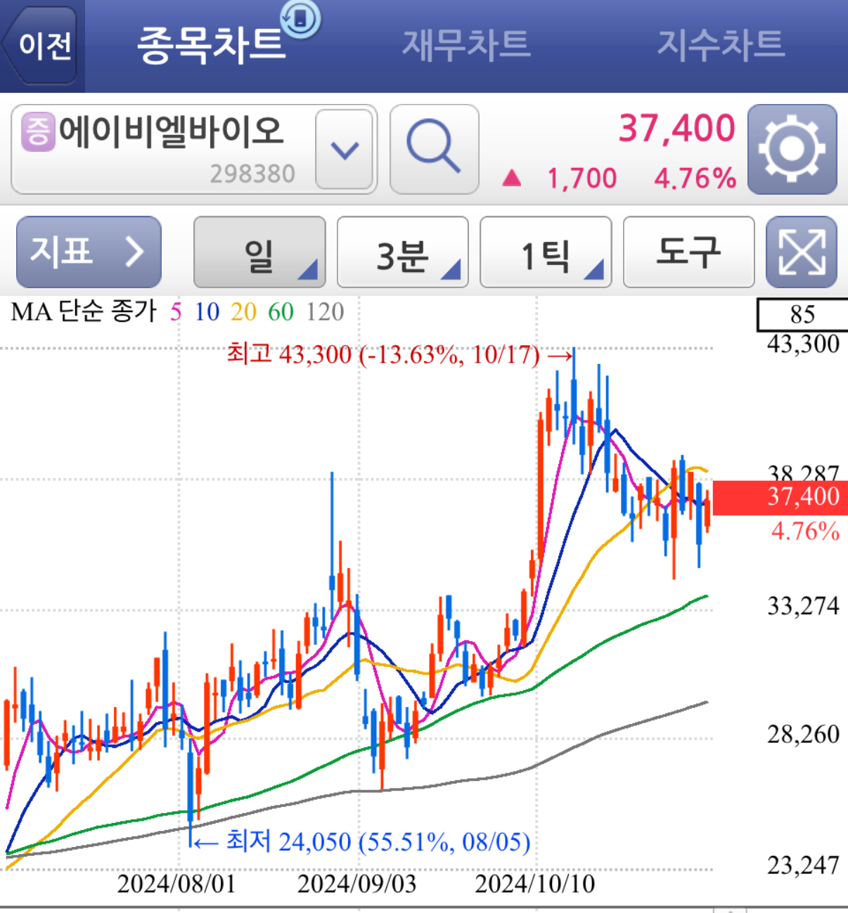Tap the MA 20 period label
848x913 pixels.
[243, 311]
